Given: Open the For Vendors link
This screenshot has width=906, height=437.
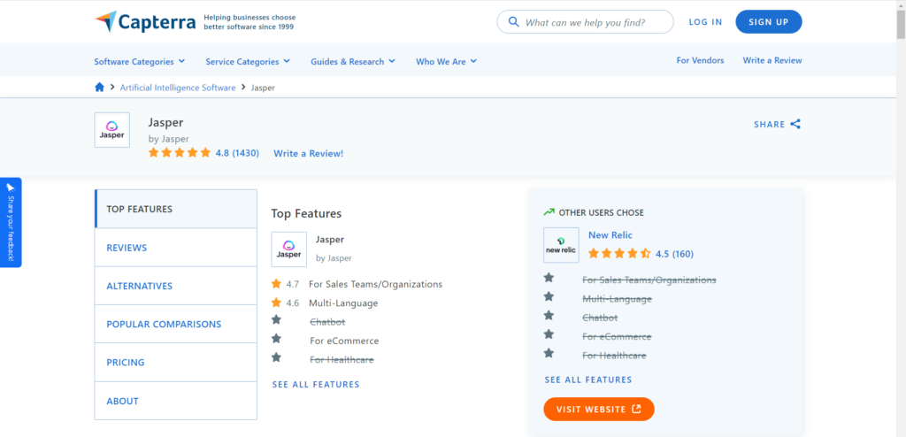Looking at the screenshot, I should (701, 60).
